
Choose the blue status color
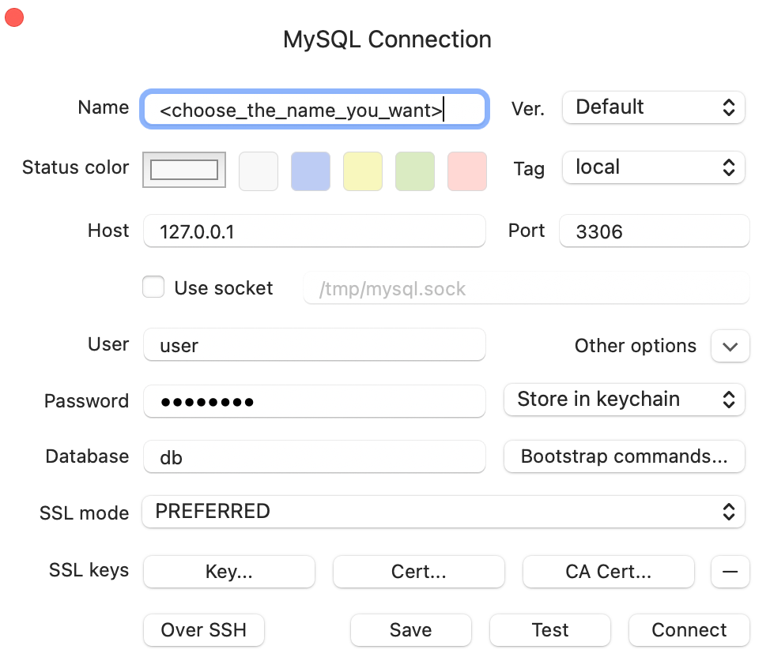coord(311,171)
